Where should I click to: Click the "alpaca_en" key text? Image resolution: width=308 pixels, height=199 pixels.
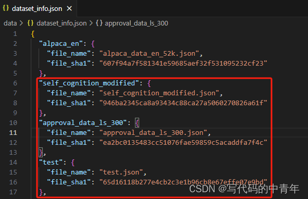[x=60, y=43]
